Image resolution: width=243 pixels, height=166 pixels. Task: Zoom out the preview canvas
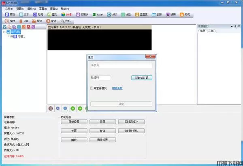pyautogui.click(x=65, y=109)
